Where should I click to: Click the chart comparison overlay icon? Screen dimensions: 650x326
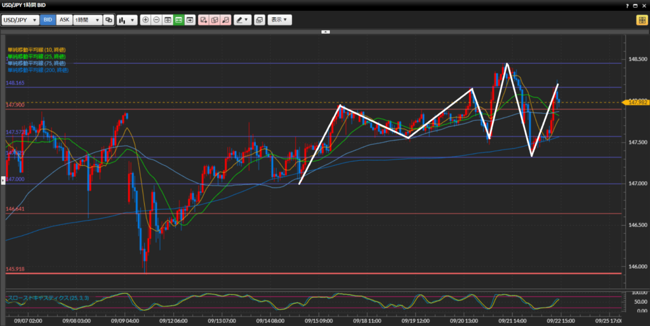point(109,20)
